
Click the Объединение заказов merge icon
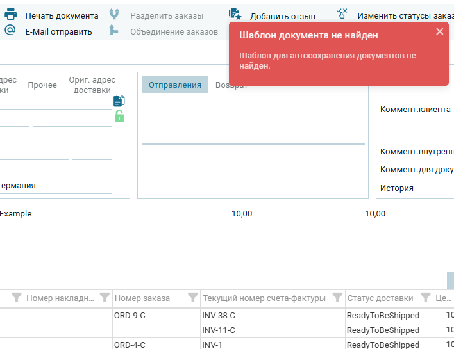(x=114, y=30)
